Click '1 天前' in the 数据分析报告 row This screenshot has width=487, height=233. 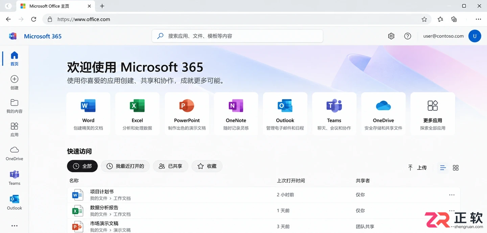[x=283, y=211]
